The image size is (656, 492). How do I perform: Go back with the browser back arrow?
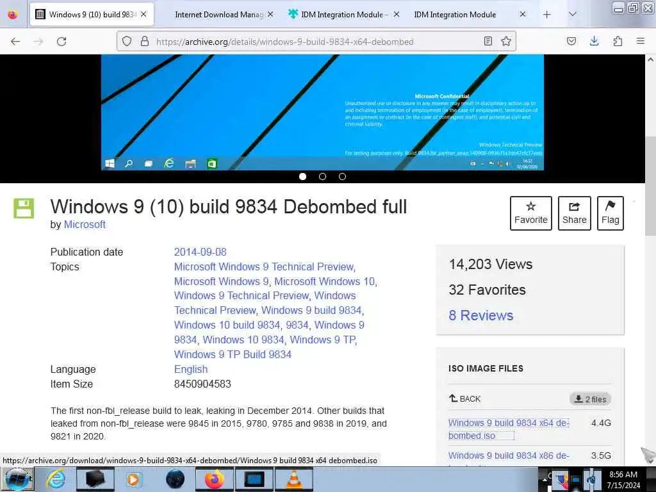click(x=15, y=42)
